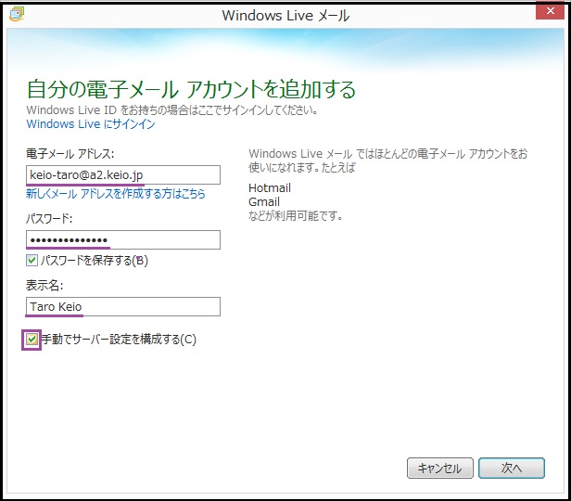Click the パスワード: label
Screen dimensions: 571x501
coord(49,219)
